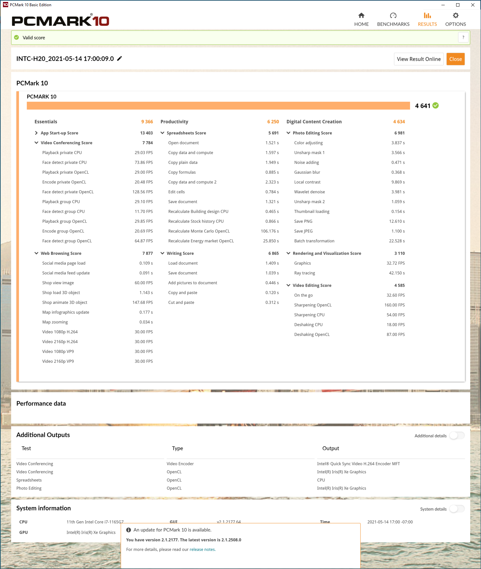Click the Valid score banner text

(34, 38)
